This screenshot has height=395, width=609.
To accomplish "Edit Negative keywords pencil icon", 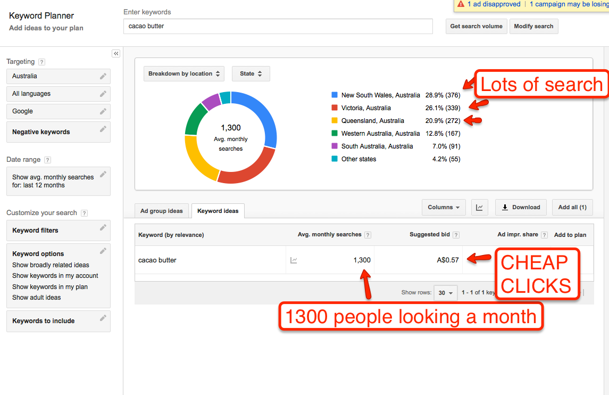I will tap(103, 129).
